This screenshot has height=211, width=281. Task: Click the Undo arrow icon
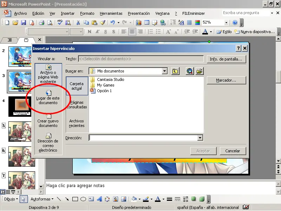[112, 23]
